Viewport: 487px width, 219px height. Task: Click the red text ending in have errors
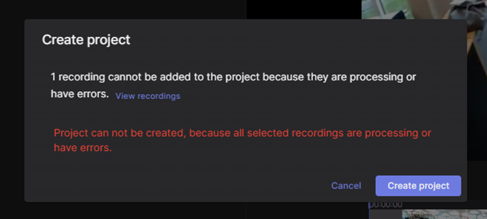[x=242, y=140]
